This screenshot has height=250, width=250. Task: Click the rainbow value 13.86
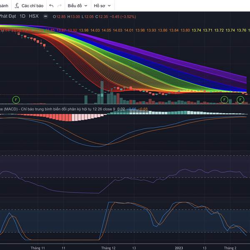pyautogui.click(x=162, y=30)
